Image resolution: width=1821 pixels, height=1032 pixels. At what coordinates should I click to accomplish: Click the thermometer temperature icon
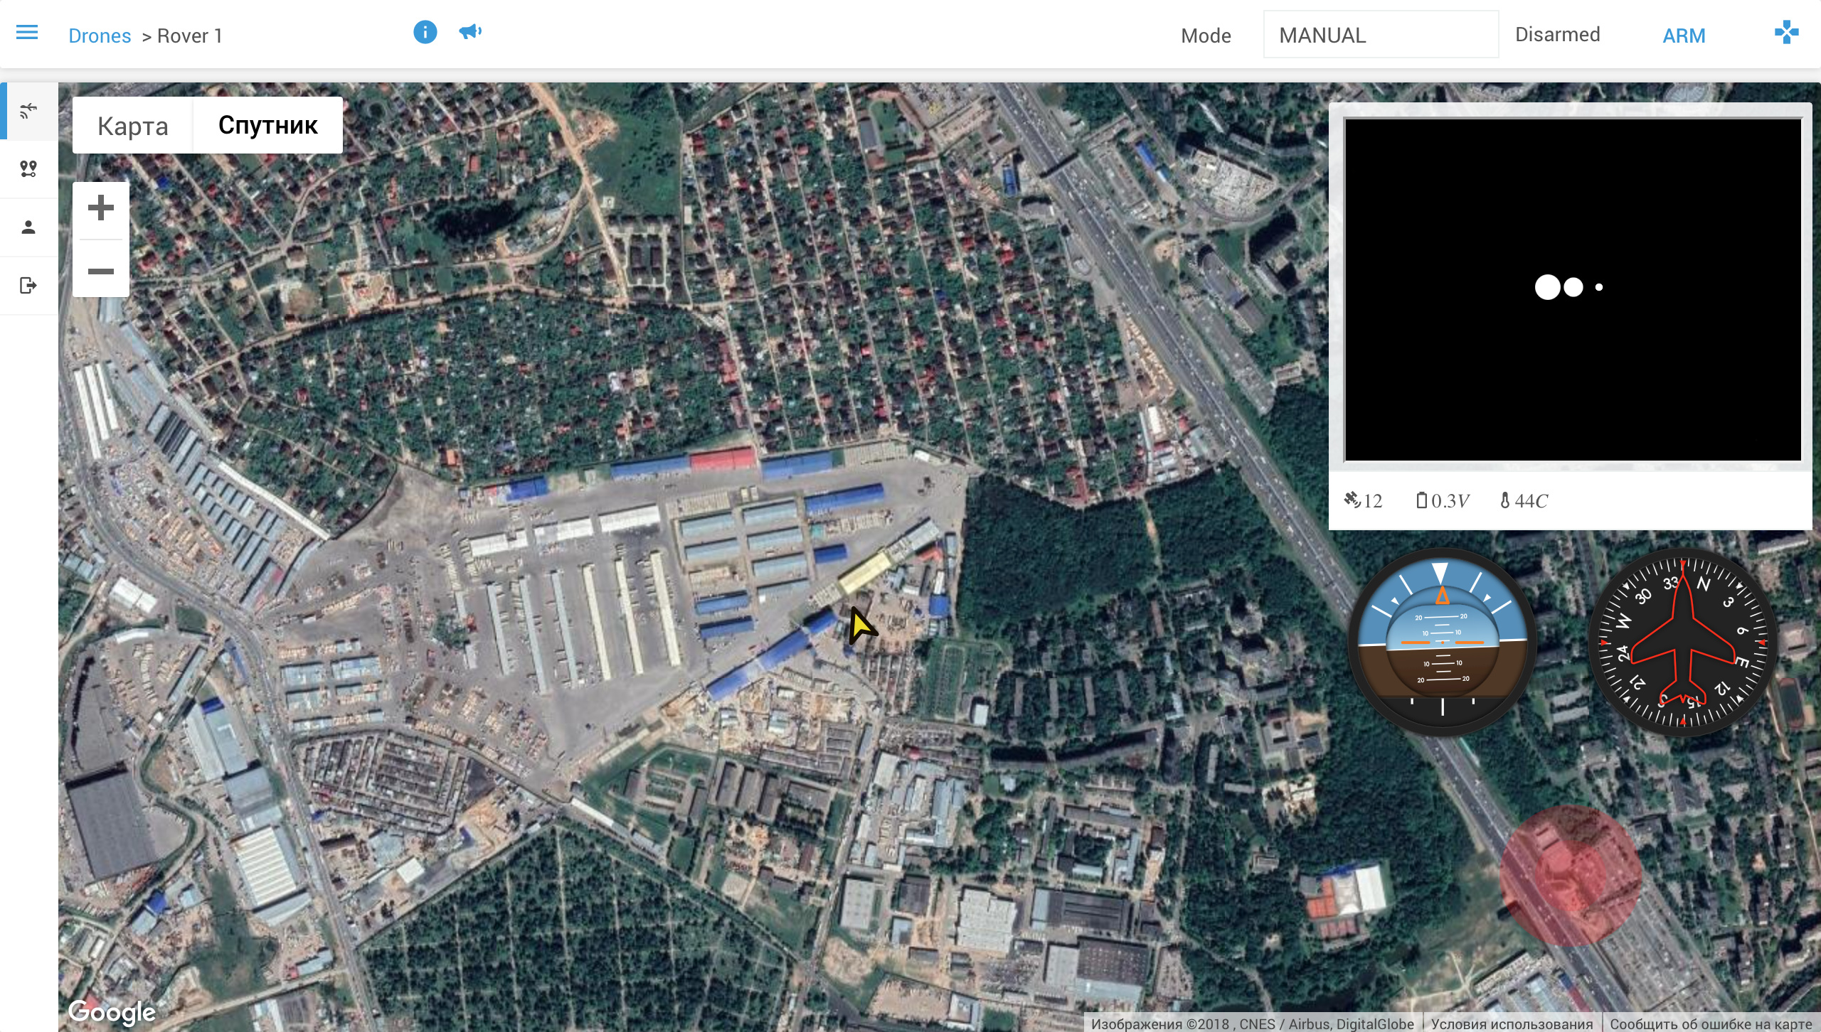(x=1505, y=500)
